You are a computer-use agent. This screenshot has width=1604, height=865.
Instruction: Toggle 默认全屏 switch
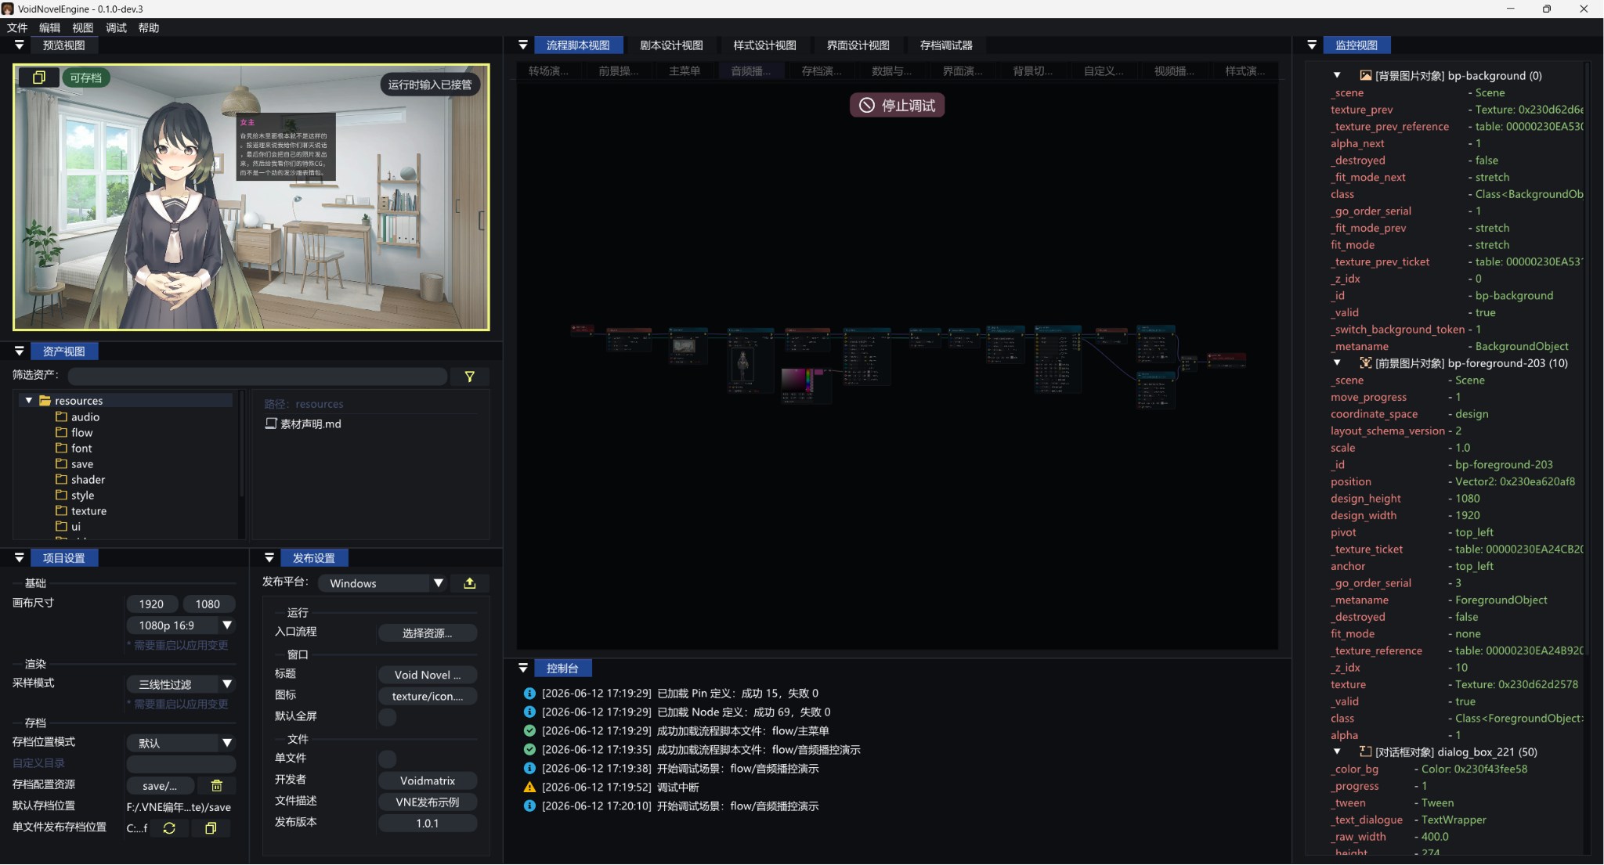pos(388,717)
